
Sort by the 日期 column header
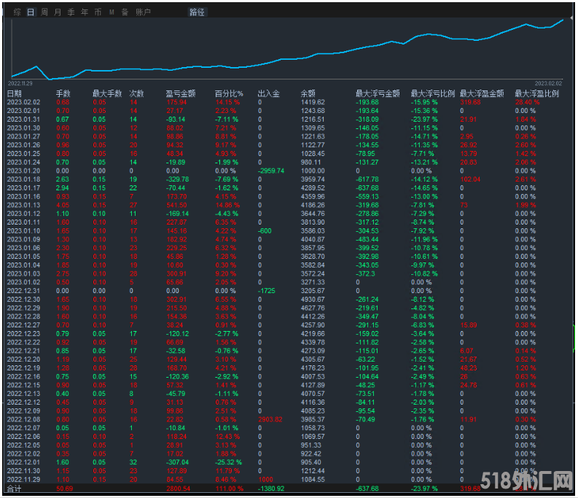click(15, 94)
